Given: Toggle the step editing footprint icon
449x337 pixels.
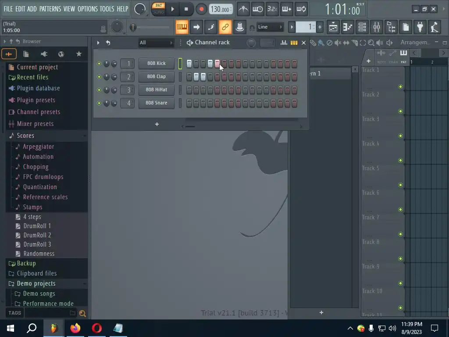Looking at the screenshot, I should click(x=211, y=27).
